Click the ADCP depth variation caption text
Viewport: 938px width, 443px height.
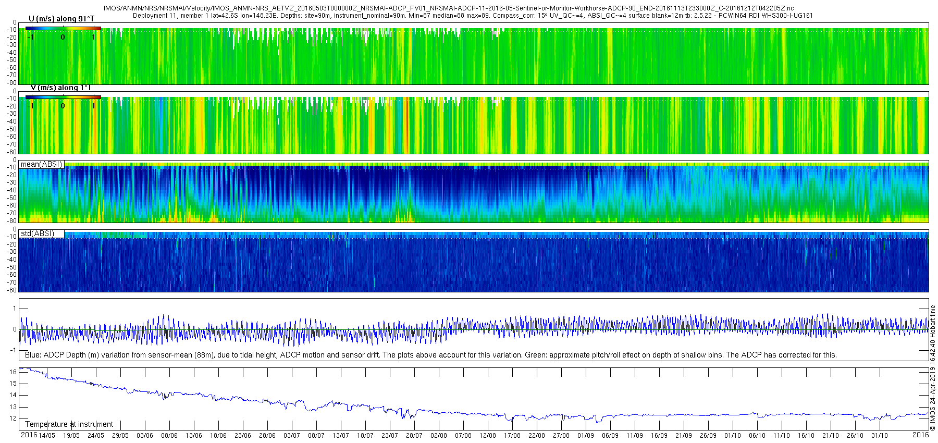(x=430, y=355)
